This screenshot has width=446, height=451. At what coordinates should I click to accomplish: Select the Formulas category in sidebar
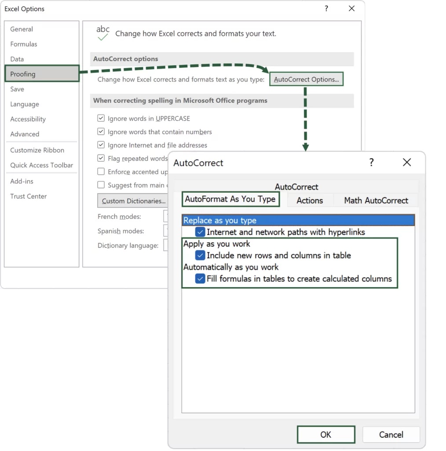pyautogui.click(x=24, y=44)
